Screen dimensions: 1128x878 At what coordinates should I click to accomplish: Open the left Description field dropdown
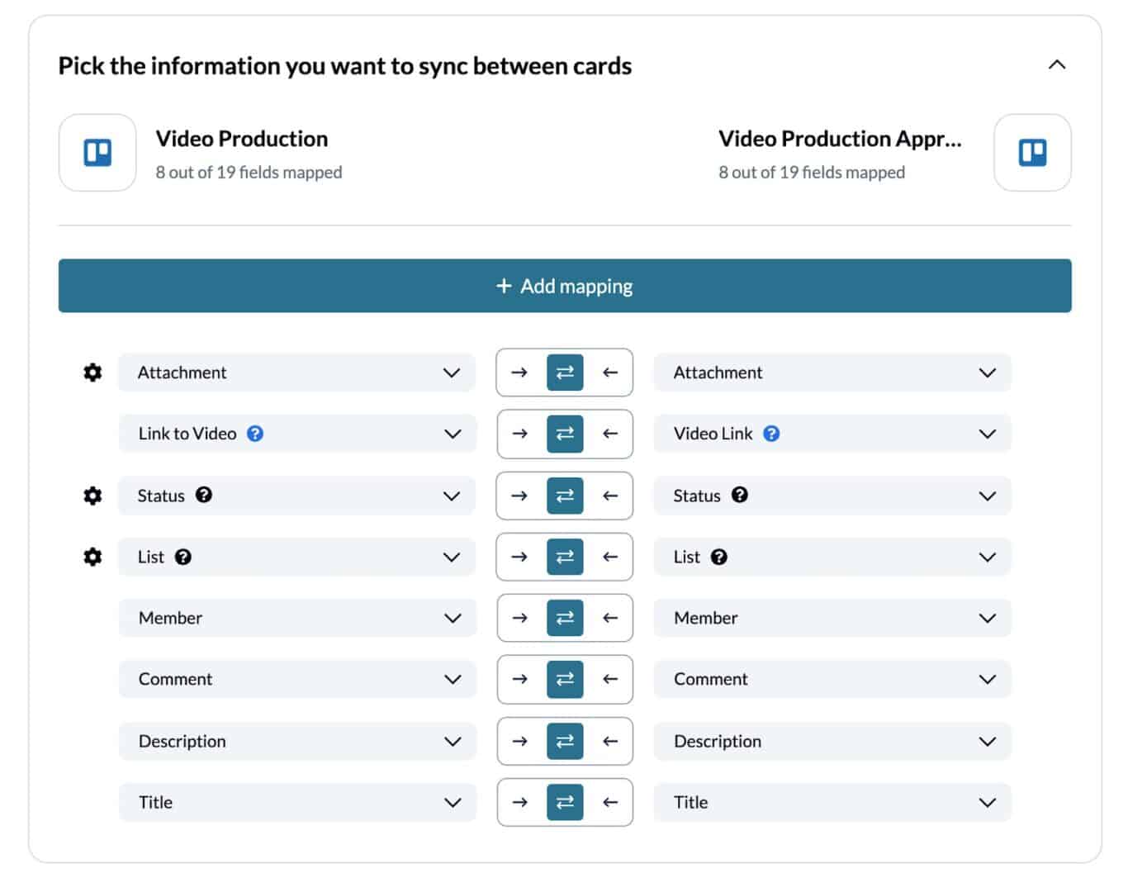(x=297, y=741)
